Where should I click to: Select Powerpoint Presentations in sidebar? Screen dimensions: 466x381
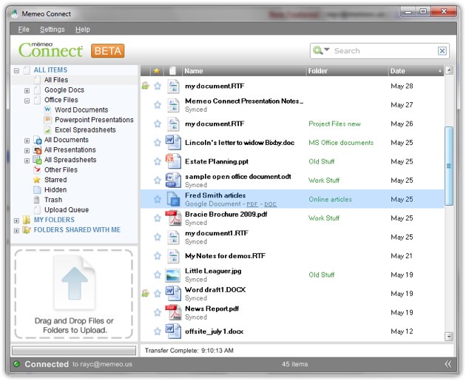[94, 120]
